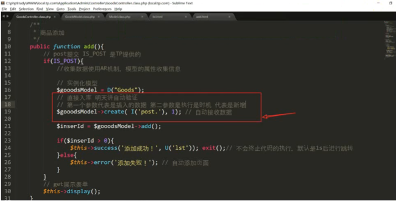Click line number 19 in the gutter
The width and height of the screenshot is (396, 201).
coord(8,112)
